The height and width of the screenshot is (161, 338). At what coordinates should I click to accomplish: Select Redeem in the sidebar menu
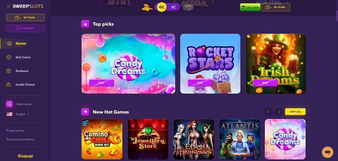coord(22,71)
